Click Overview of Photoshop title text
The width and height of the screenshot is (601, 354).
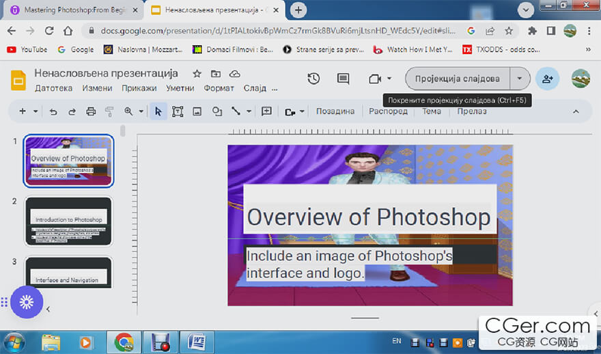(x=369, y=217)
